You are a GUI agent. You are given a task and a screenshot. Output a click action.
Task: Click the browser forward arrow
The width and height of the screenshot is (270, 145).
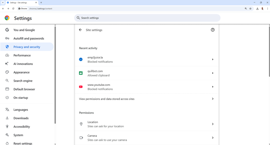point(8,8)
